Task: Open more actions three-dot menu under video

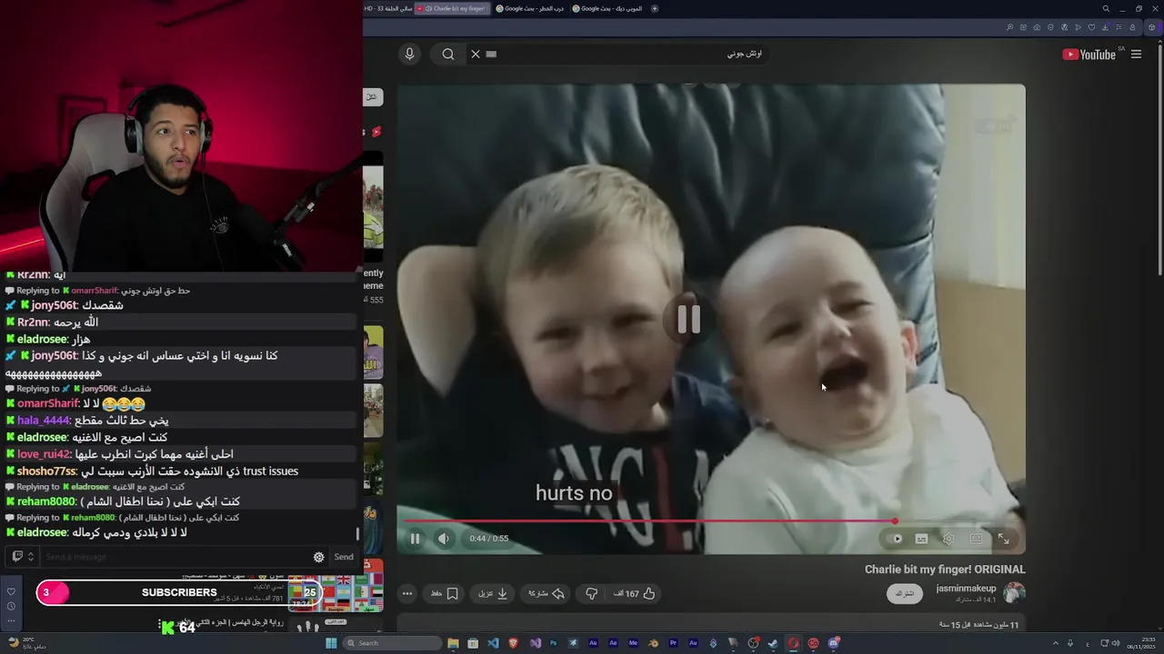Action: pyautogui.click(x=407, y=593)
